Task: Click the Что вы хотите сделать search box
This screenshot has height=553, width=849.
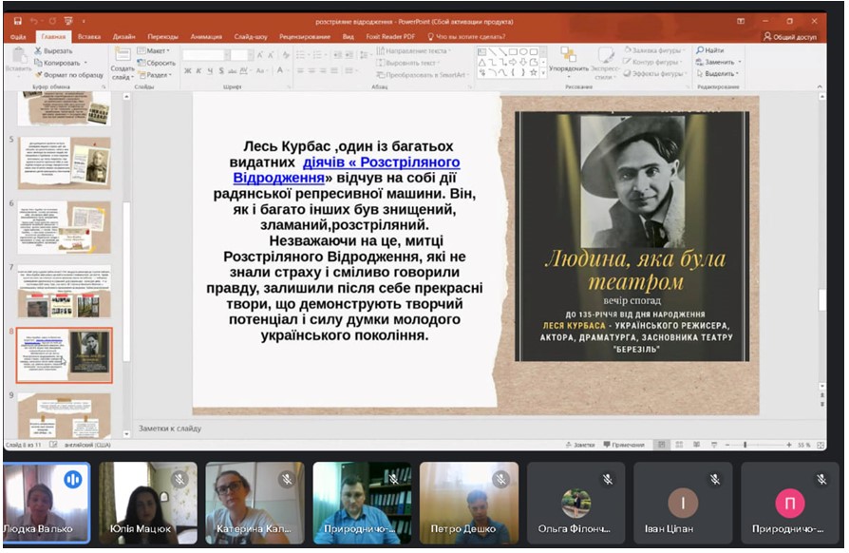Action: pos(466,37)
